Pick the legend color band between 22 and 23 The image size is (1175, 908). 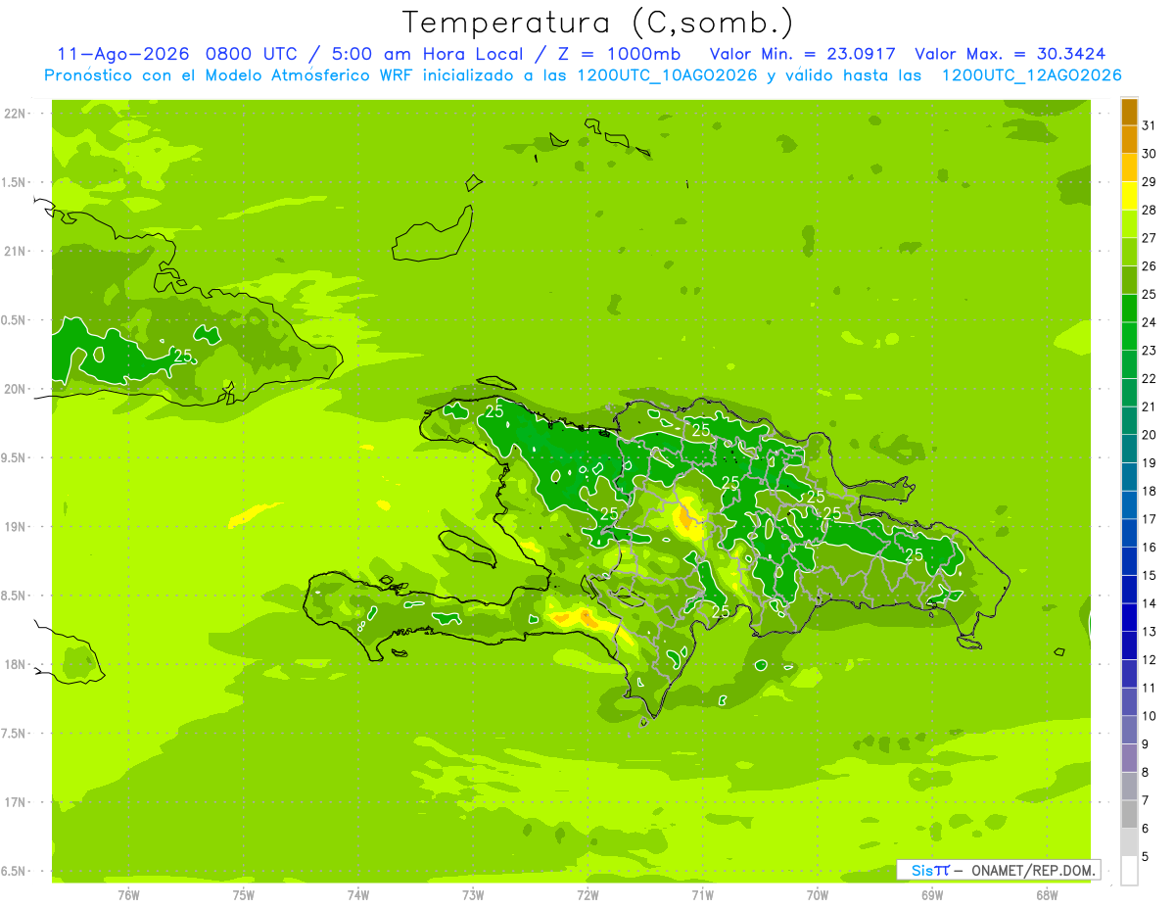click(x=1129, y=365)
